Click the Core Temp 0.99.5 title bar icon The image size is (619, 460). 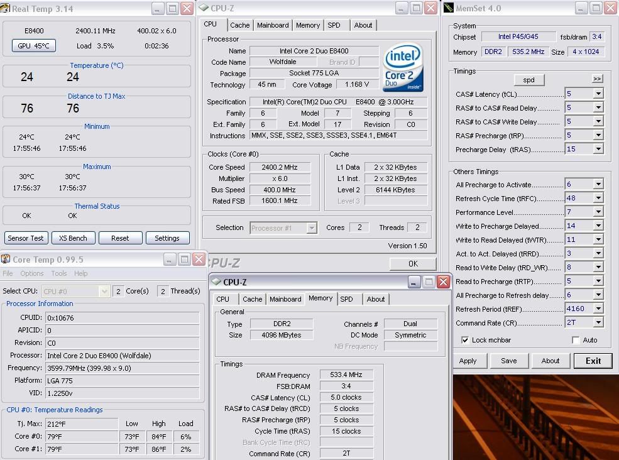(x=6, y=259)
